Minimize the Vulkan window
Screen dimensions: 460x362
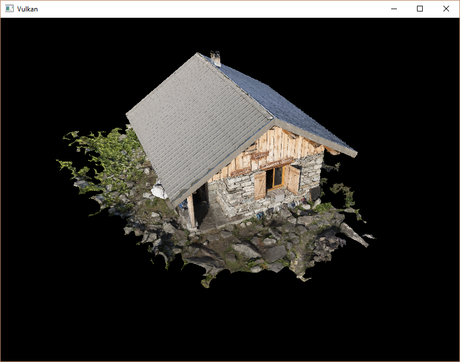tap(394, 9)
